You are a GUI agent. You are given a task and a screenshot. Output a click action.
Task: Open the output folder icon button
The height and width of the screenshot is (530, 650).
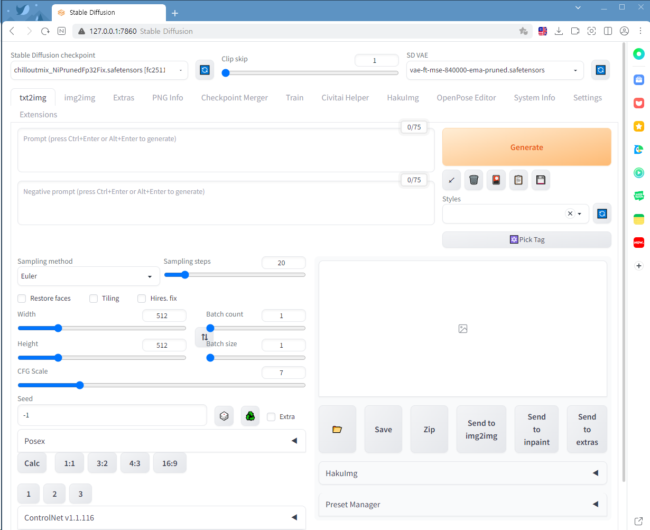(x=337, y=430)
